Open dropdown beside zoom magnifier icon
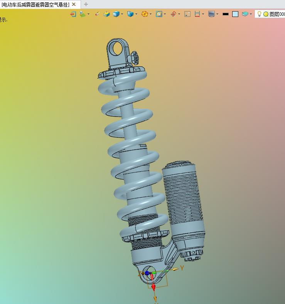The width and height of the screenshot is (285, 304). 165,14
